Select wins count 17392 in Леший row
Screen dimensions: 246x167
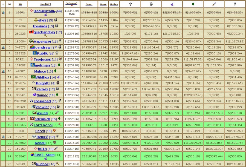[x=114, y=137]
